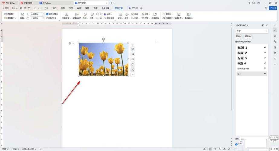This screenshot has height=151, width=279.
Task: Click the rotation handle above the tulip image
Action: click(104, 39)
